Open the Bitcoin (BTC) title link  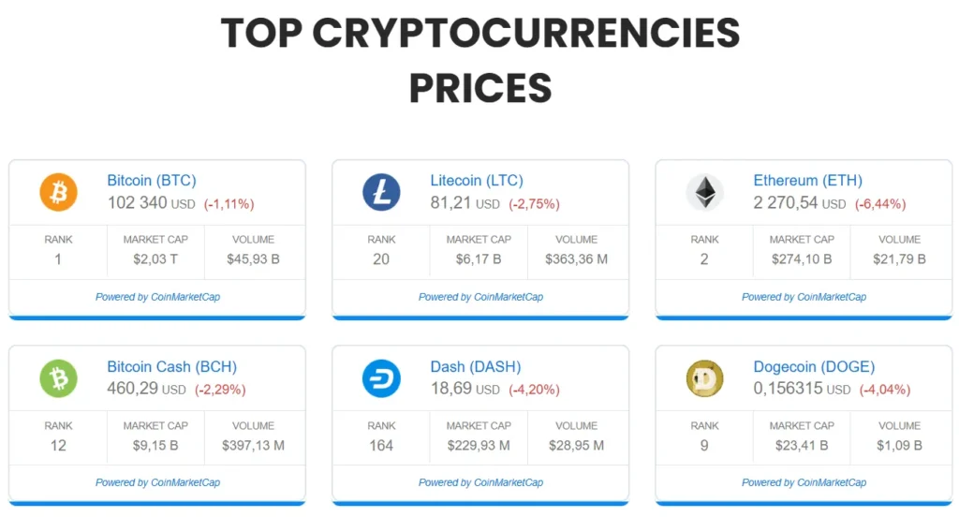152,181
